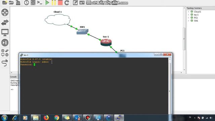Click the Add a note icon

coord(75,3)
